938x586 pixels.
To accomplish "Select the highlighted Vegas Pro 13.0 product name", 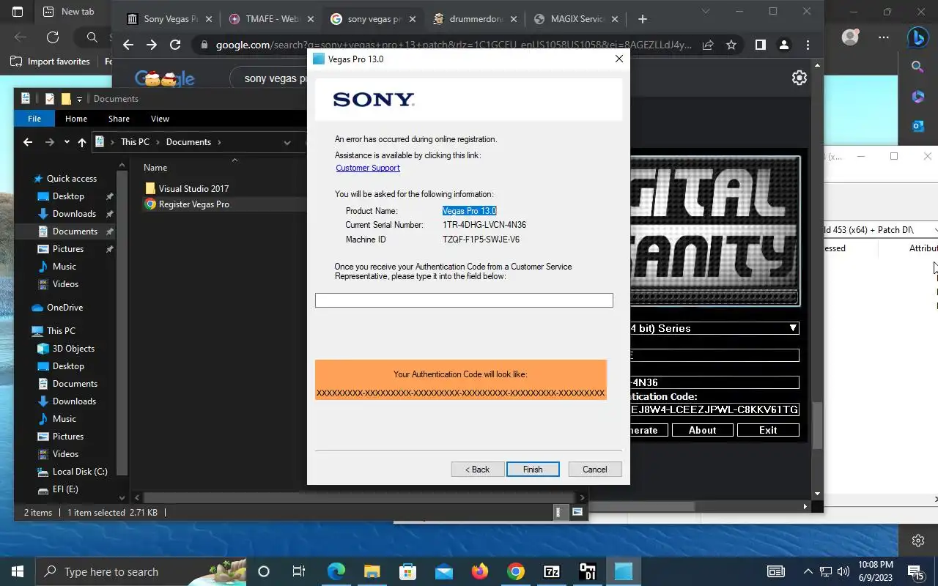I will 469,211.
